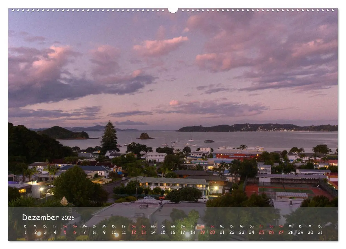Click the white car parked on the street

tap(203, 199)
